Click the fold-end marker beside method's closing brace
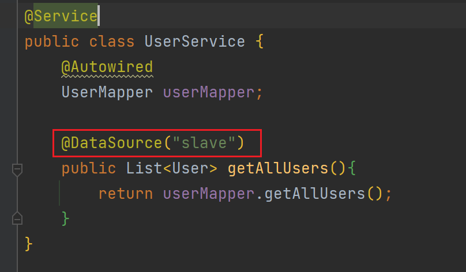 pos(17,218)
